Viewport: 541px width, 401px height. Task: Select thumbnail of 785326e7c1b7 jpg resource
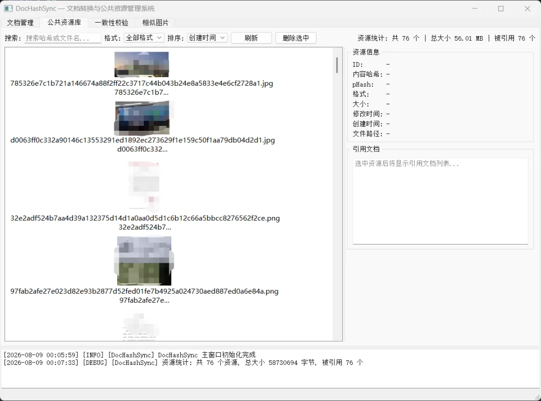click(141, 64)
